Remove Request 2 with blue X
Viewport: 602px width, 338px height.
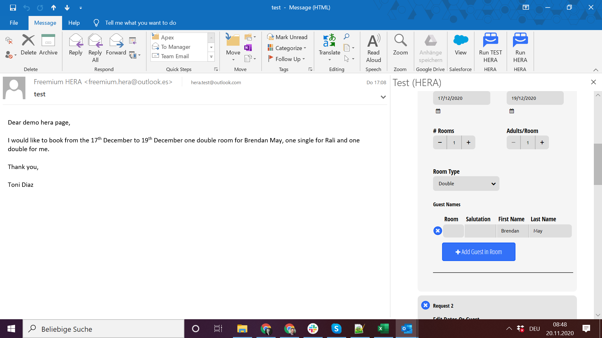coord(425,305)
